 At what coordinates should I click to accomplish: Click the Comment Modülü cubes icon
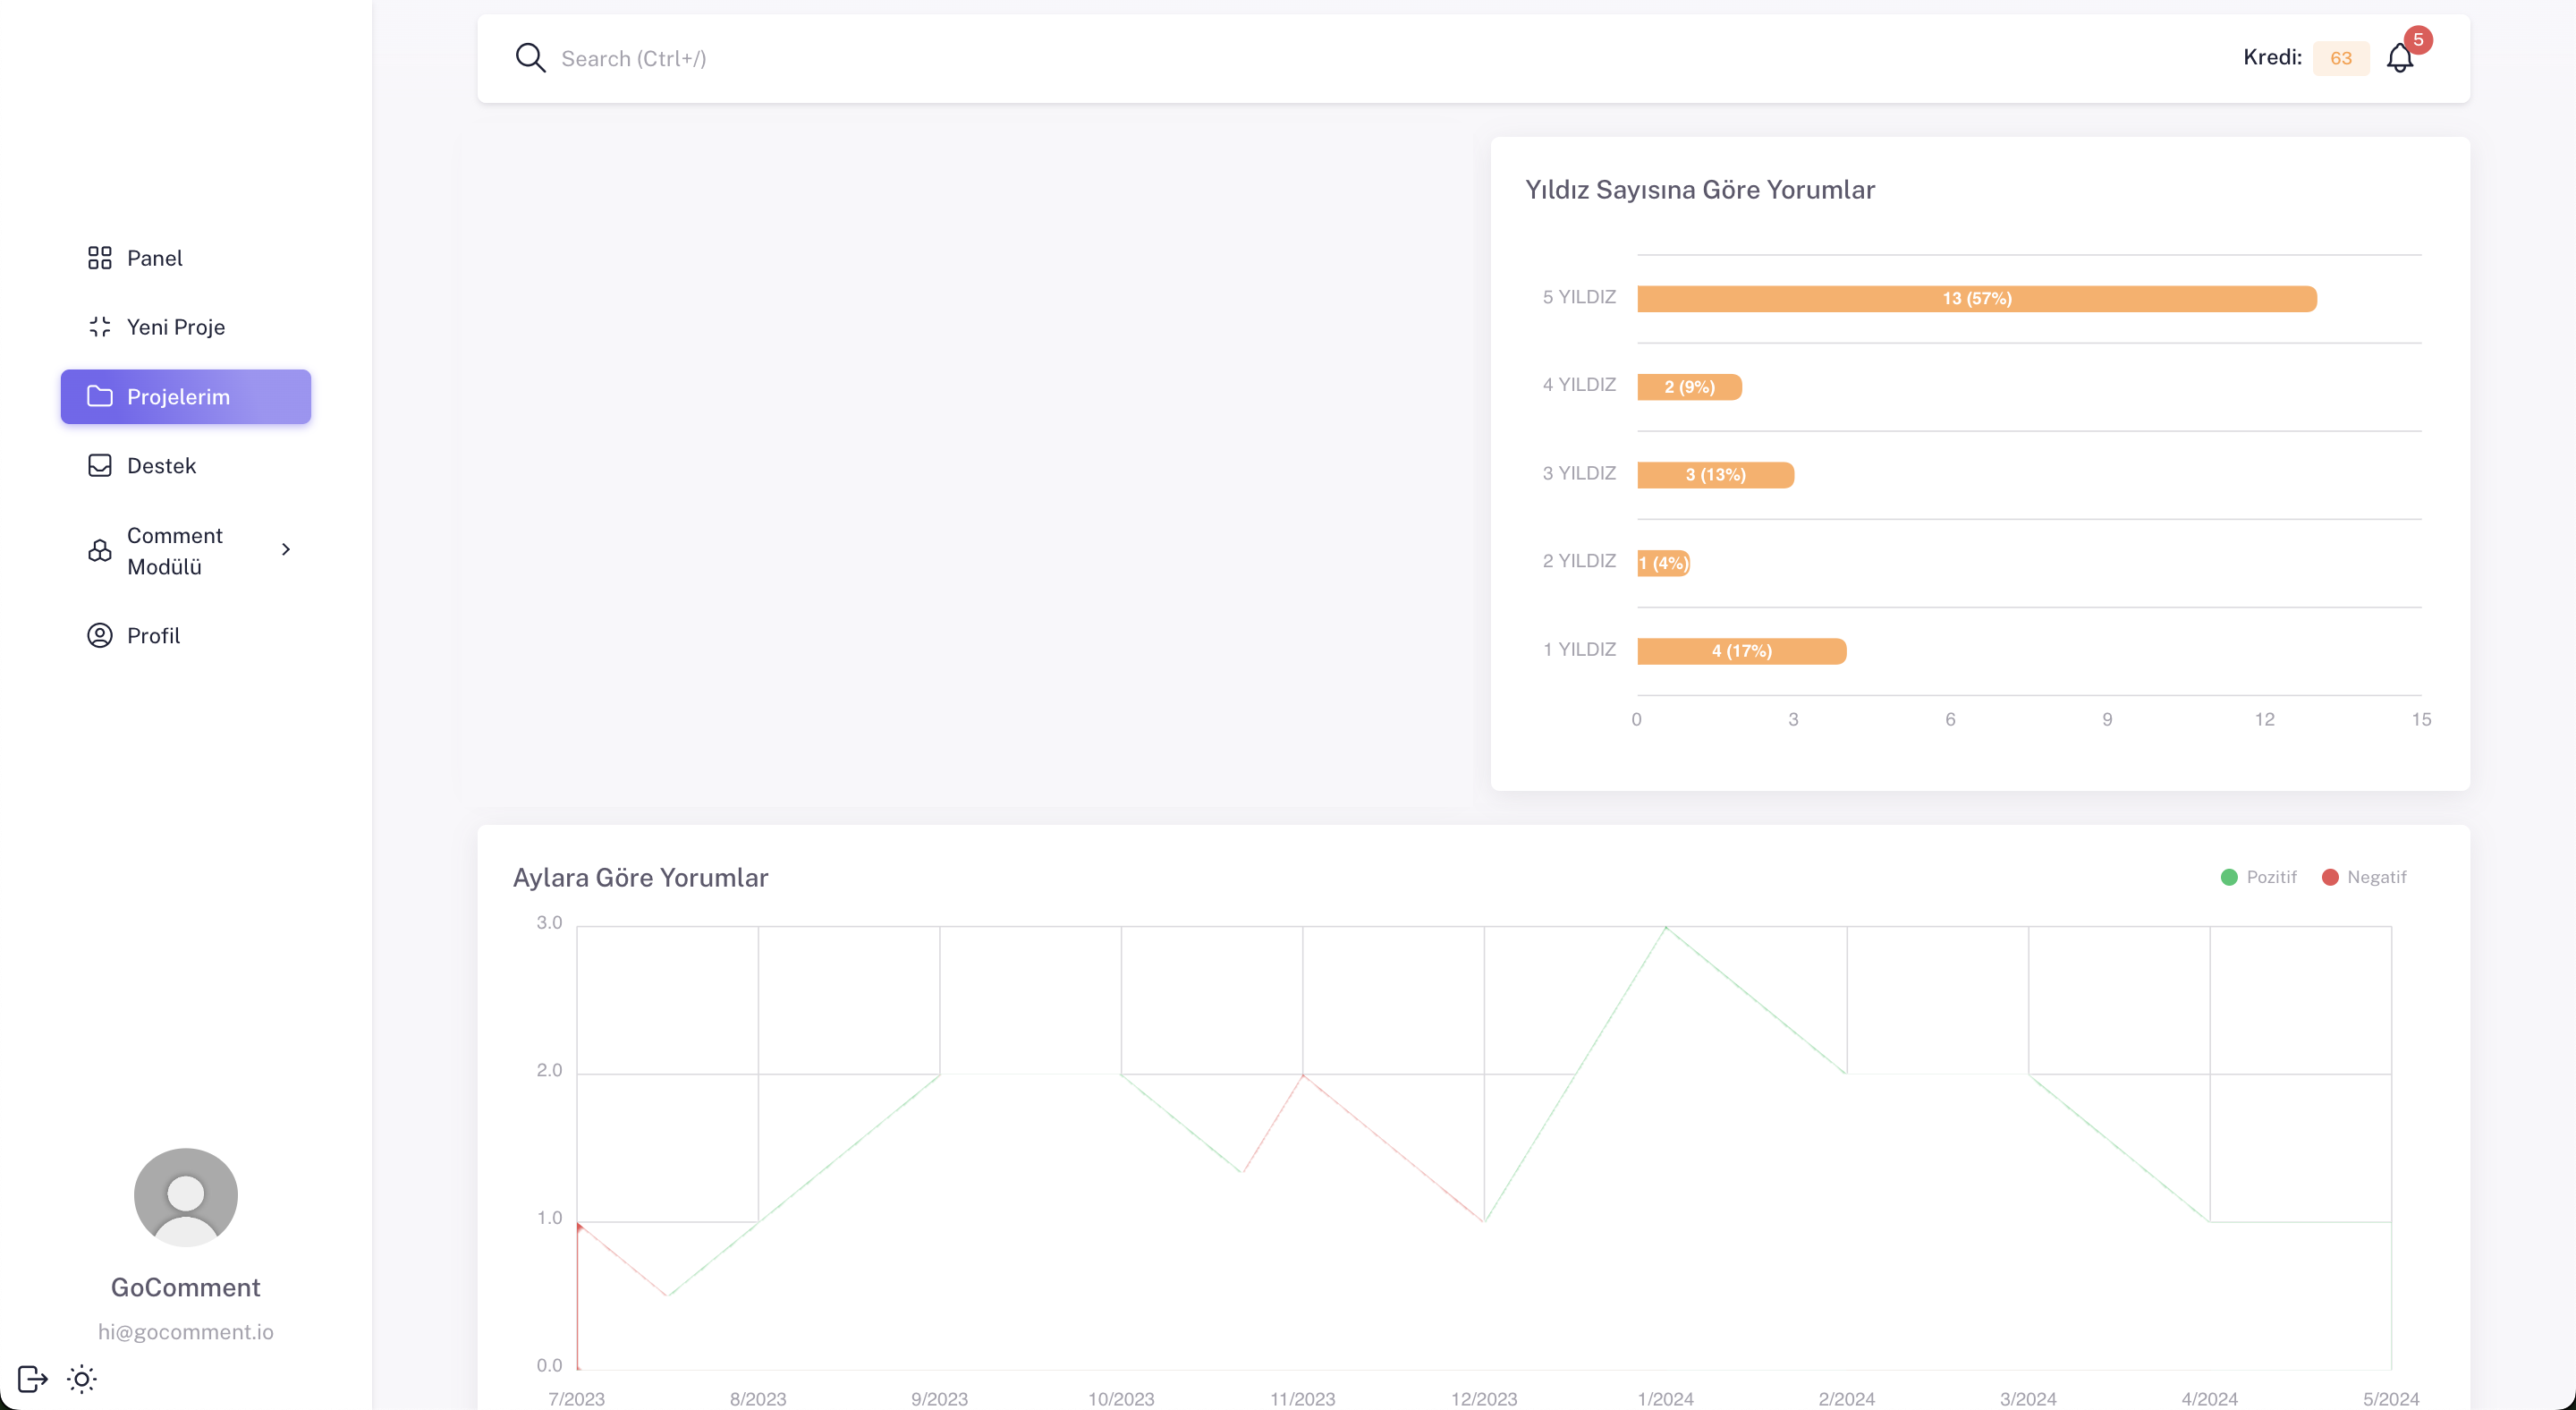100,551
